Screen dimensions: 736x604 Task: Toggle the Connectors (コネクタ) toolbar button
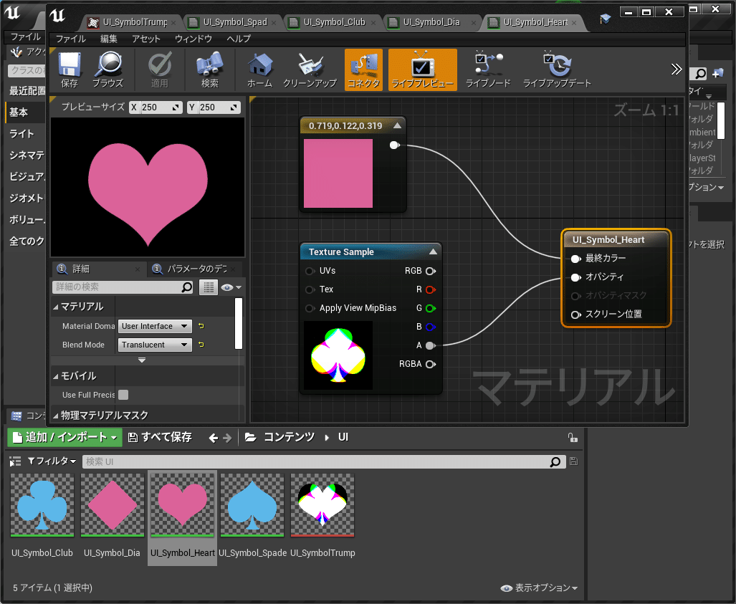[363, 69]
